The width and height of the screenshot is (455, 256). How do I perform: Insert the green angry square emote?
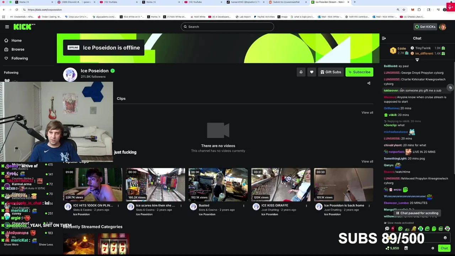pos(441,229)
